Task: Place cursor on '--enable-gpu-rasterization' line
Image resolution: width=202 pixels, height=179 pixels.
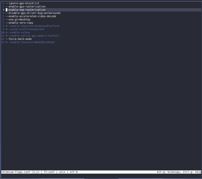Action: point(26,6)
